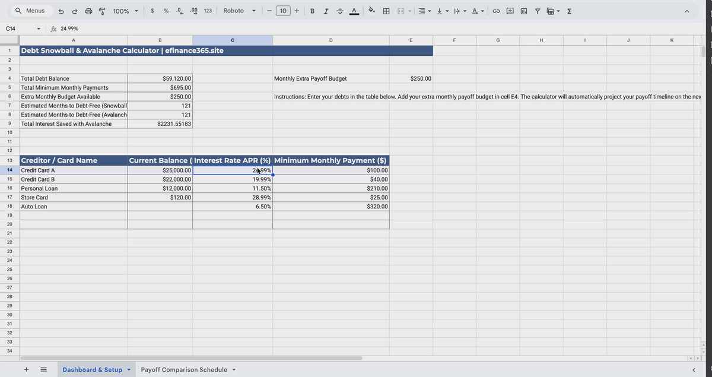Redo the last undone action
This screenshot has width=712, height=377.
click(x=74, y=11)
